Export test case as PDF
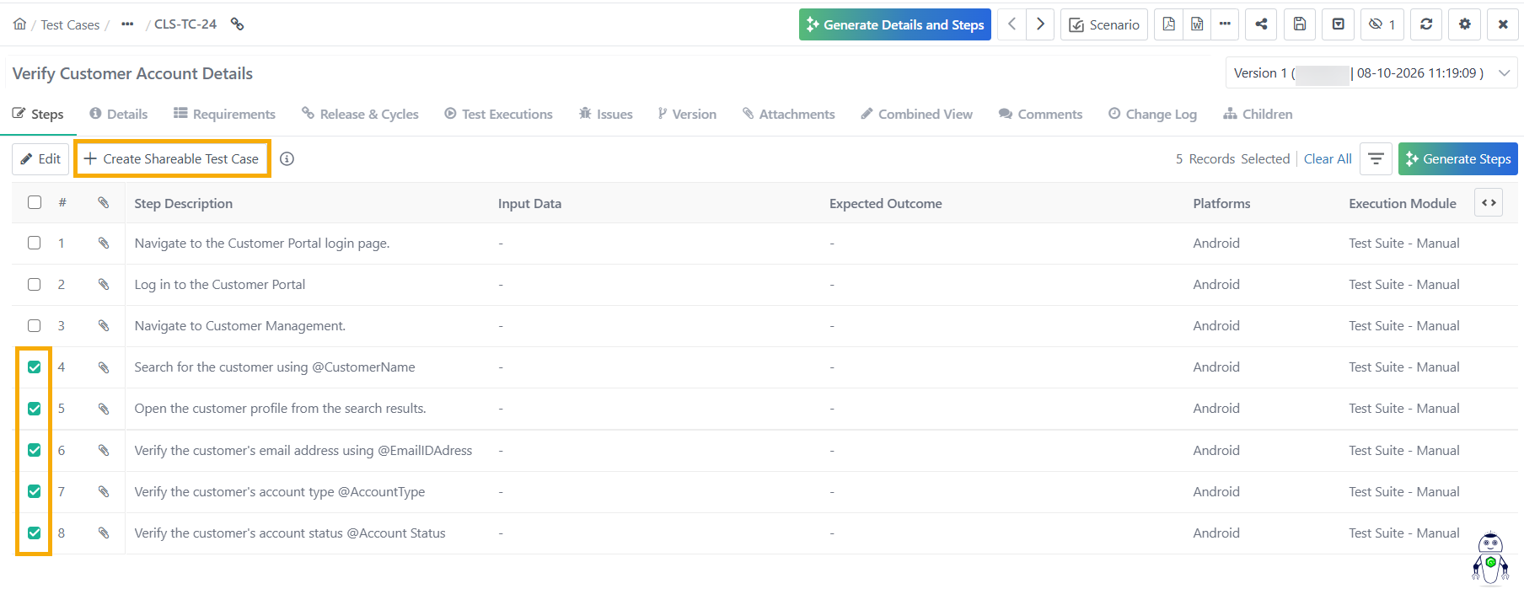This screenshot has height=589, width=1524. (x=1168, y=24)
